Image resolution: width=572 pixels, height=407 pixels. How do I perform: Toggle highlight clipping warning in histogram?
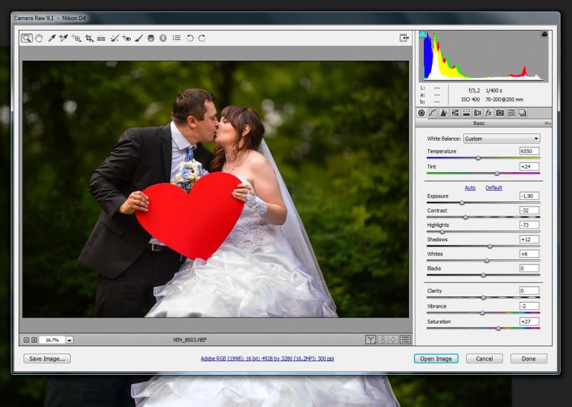544,34
